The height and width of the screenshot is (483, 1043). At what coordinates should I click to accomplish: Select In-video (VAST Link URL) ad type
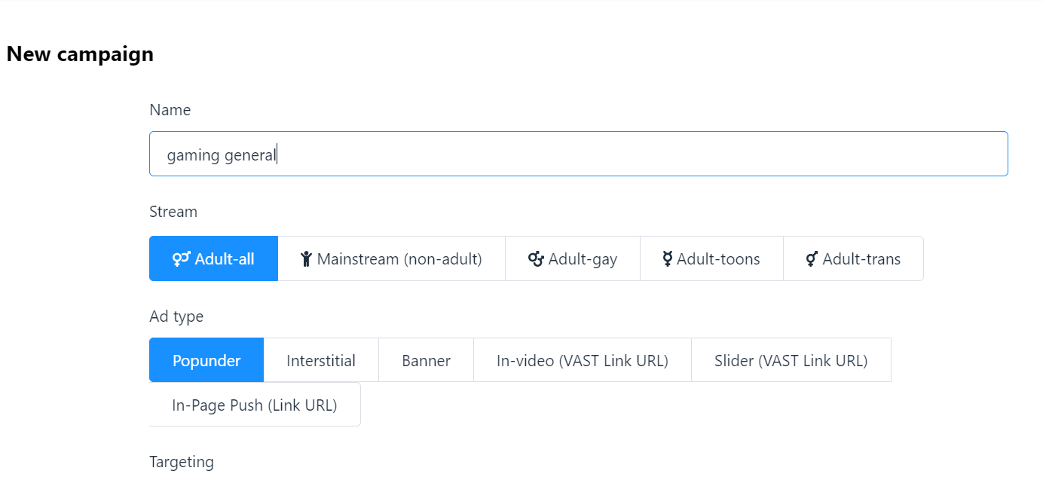pyautogui.click(x=582, y=361)
